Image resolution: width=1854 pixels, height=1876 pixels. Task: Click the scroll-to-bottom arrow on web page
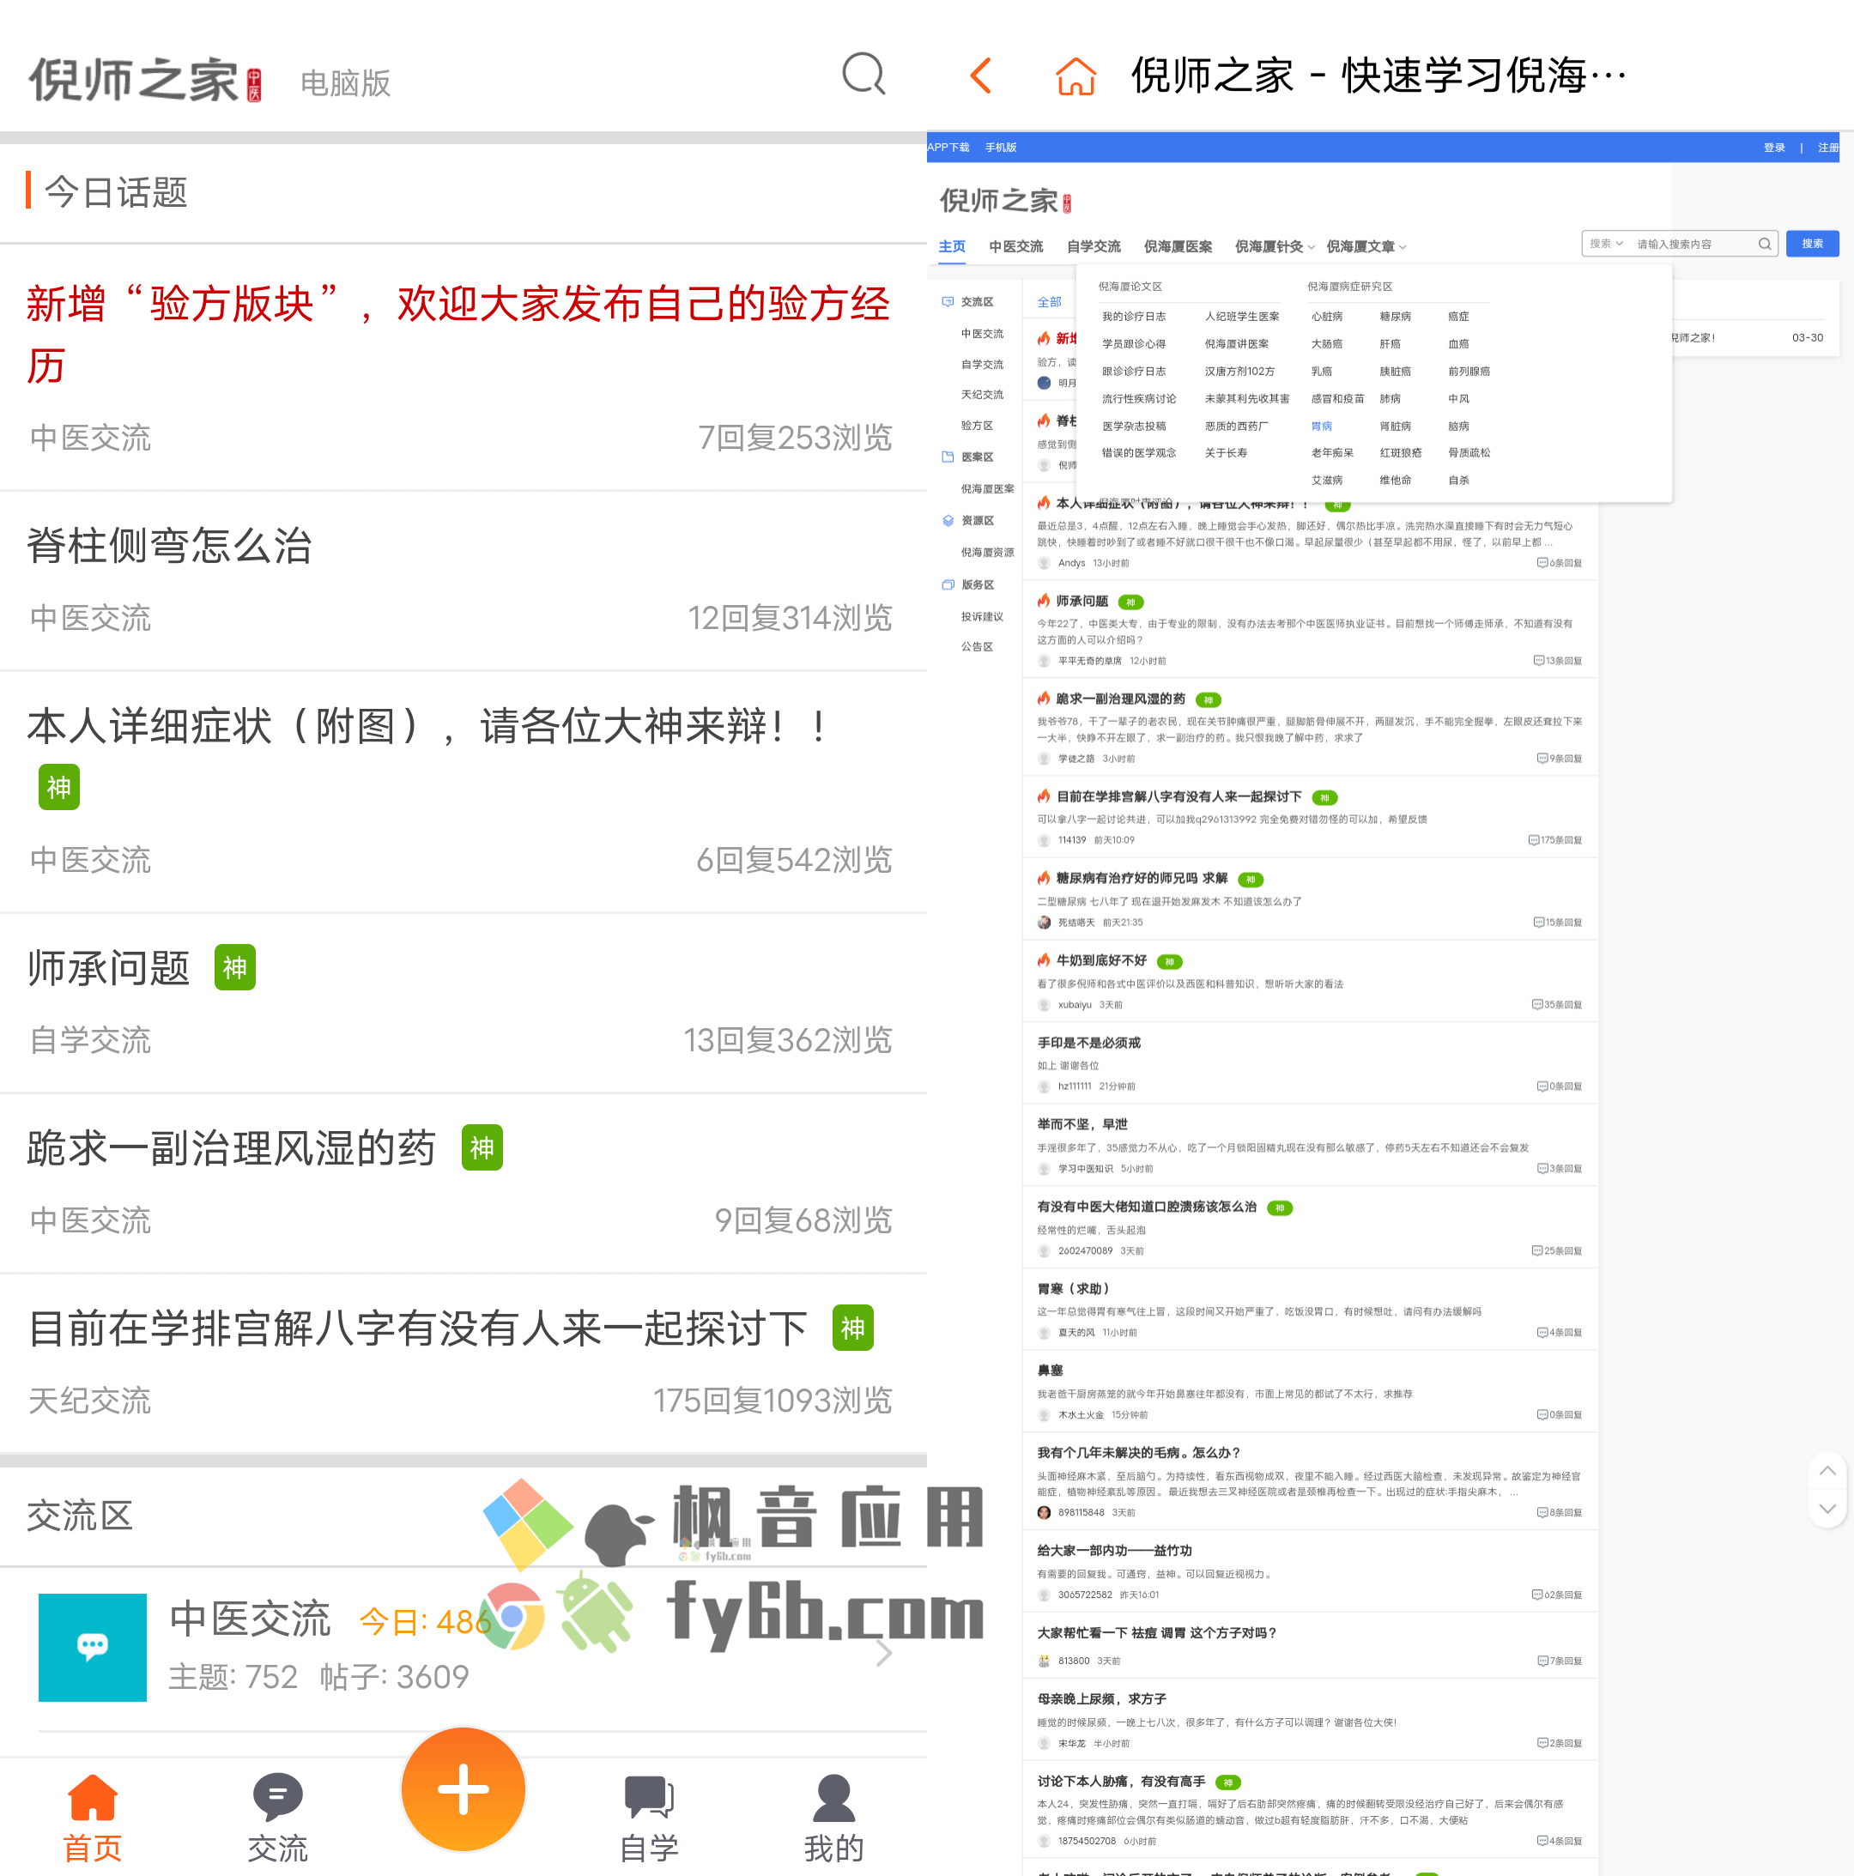point(1827,1509)
